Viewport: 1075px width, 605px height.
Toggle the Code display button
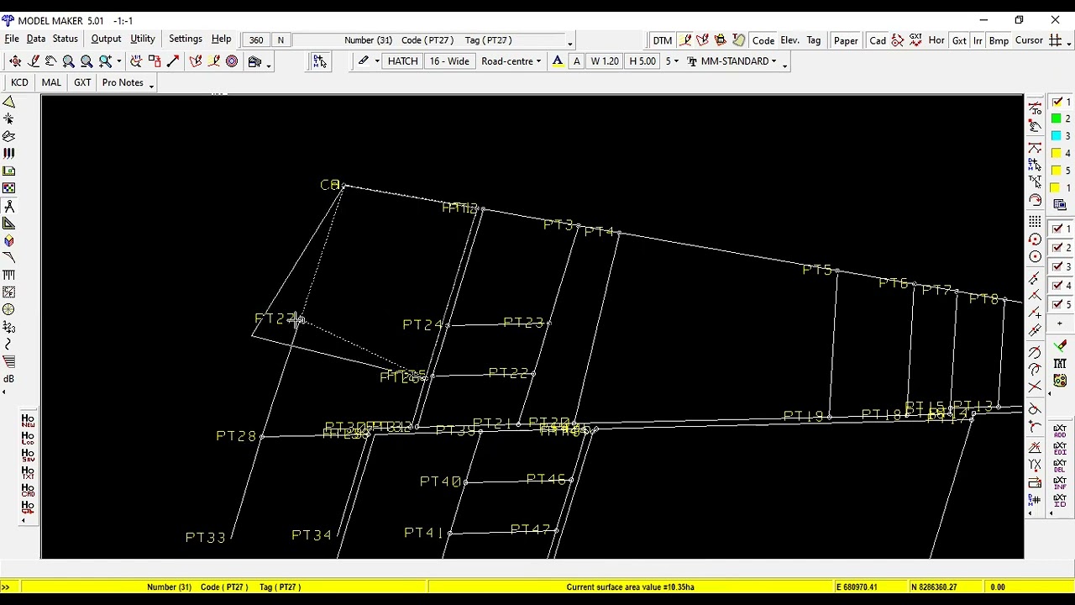[x=763, y=40]
